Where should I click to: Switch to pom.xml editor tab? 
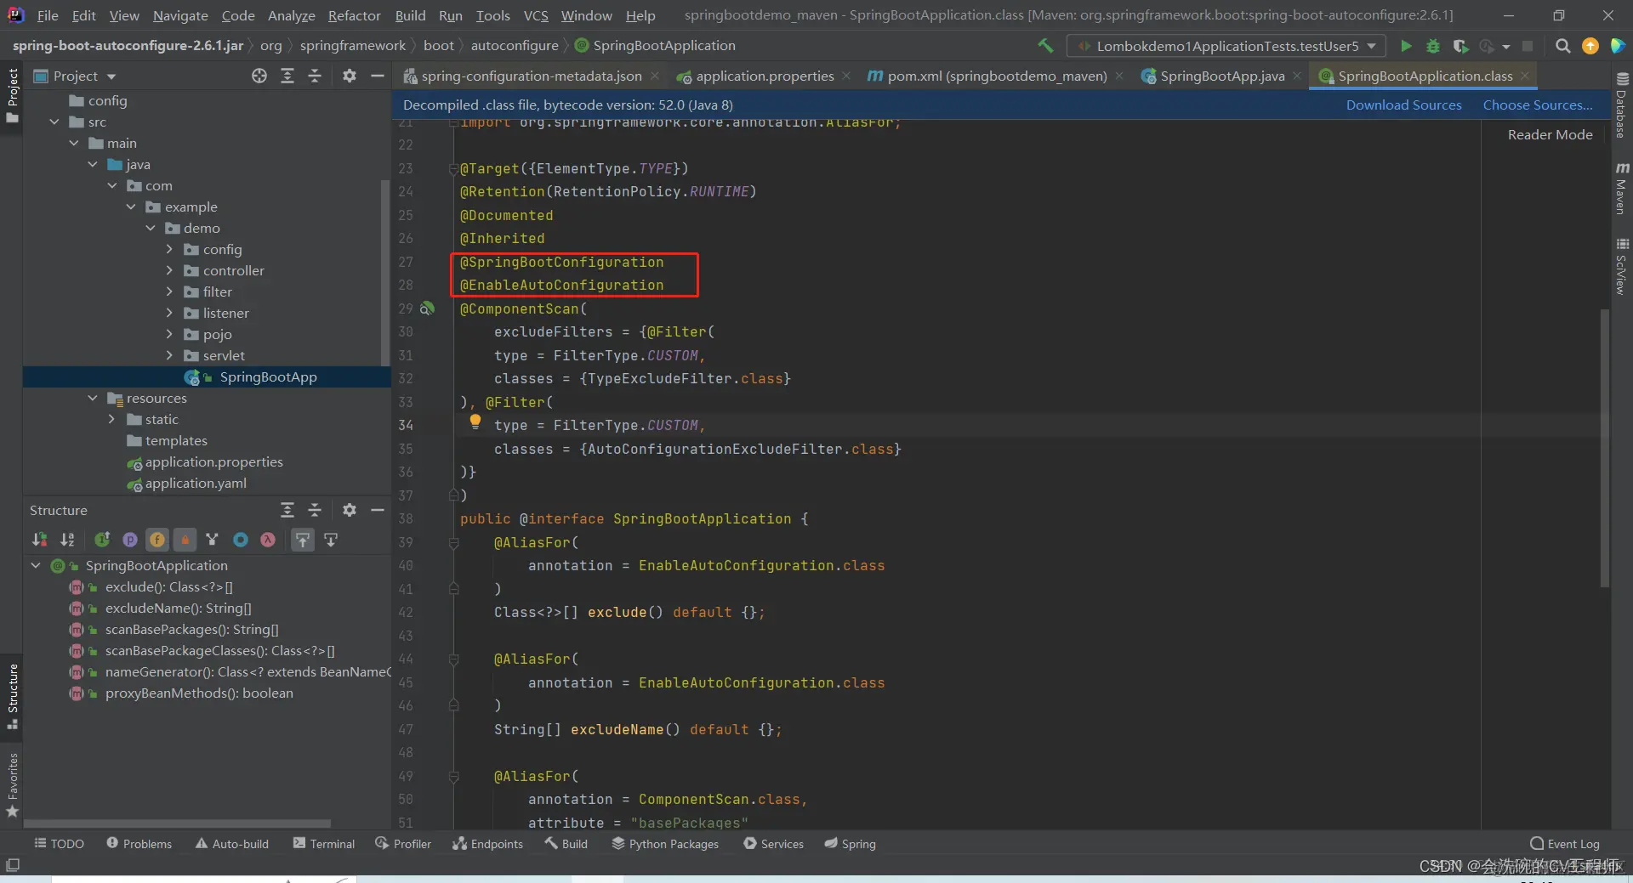[x=997, y=76]
